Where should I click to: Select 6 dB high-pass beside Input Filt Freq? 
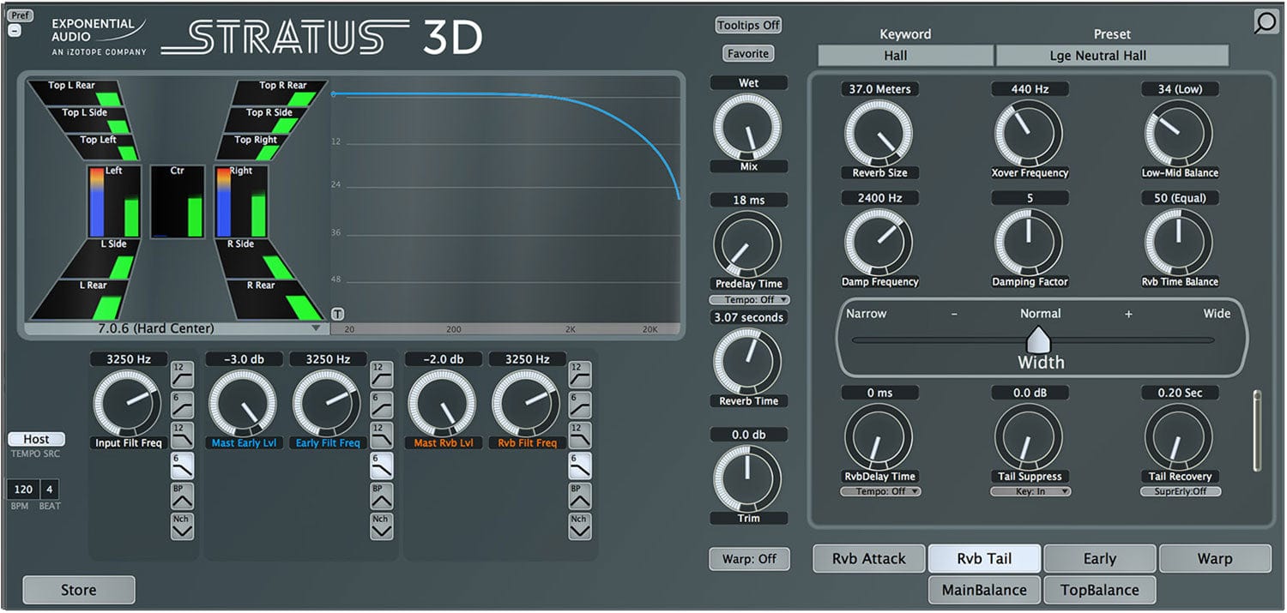[183, 404]
